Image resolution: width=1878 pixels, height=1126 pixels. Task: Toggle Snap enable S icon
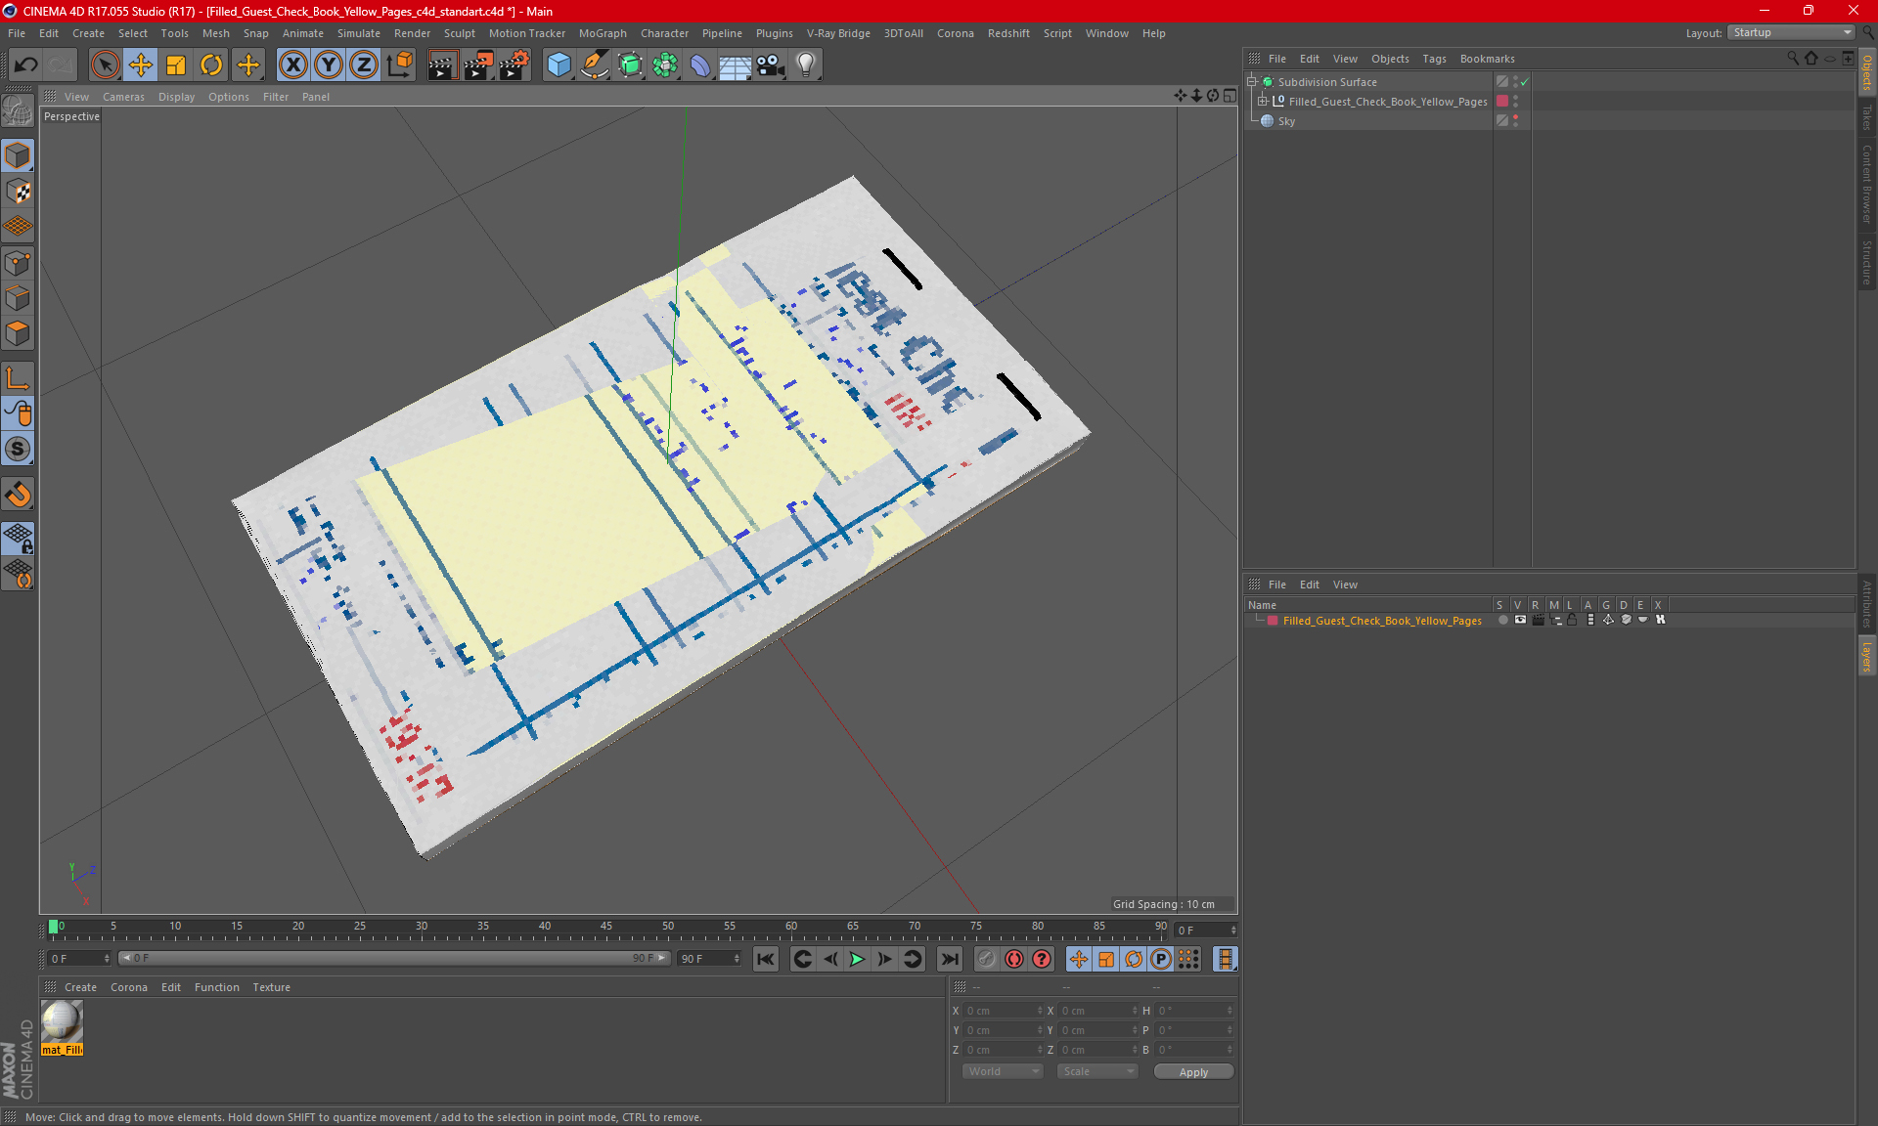pos(18,450)
